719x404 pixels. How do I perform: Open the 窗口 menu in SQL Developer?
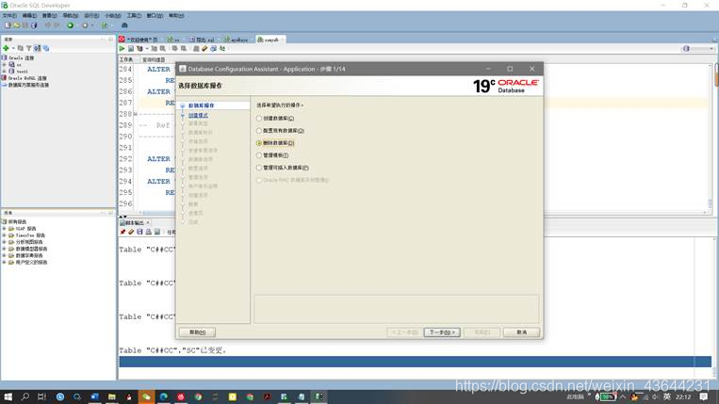pos(155,16)
